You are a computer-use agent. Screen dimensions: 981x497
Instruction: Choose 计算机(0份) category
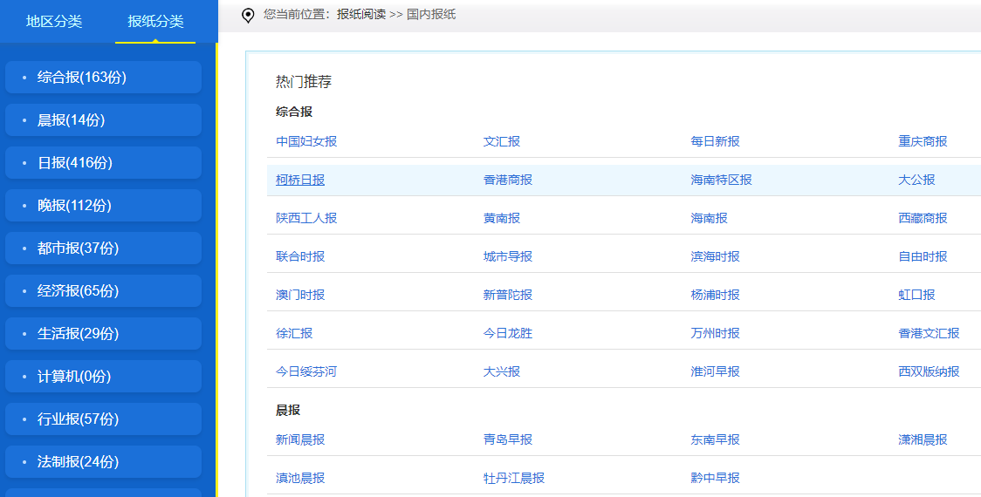pos(103,377)
